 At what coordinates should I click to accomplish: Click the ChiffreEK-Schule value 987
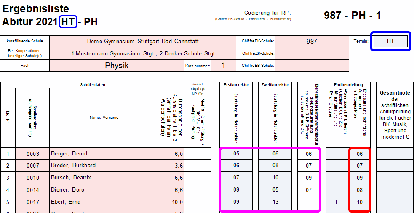(312, 42)
